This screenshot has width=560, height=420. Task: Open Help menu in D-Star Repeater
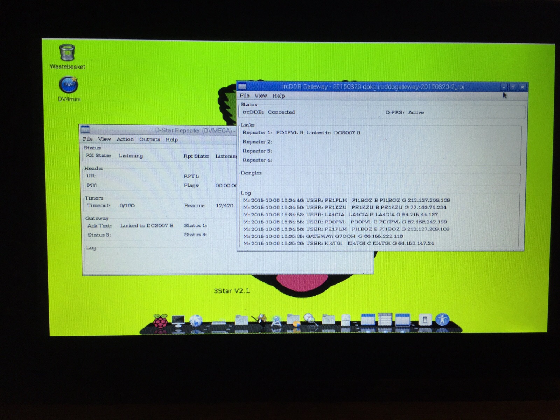[x=171, y=139]
